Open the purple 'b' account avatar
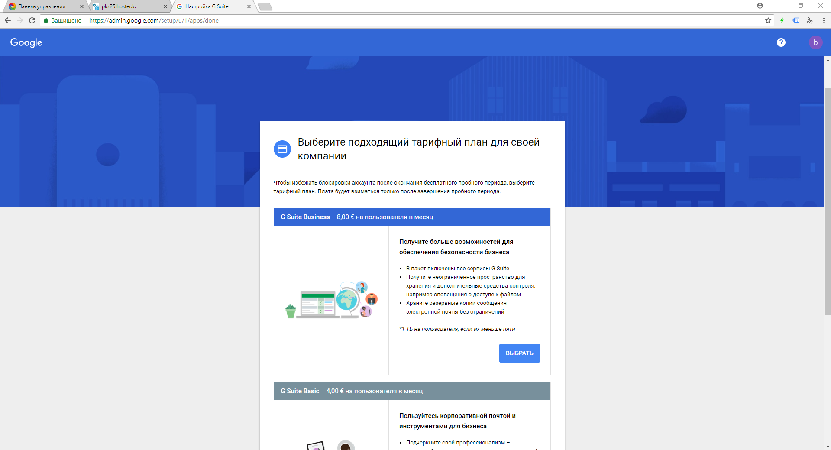Screen dimensions: 831x450 pyautogui.click(x=816, y=42)
